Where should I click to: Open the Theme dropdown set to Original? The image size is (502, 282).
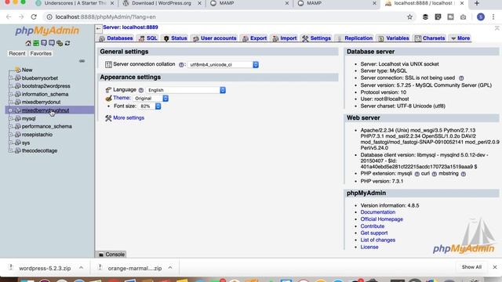click(151, 98)
